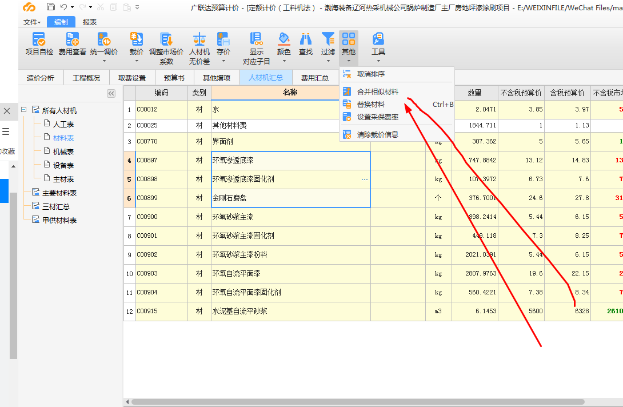Open the 造价分析 tab
The height and width of the screenshot is (407, 623).
click(41, 78)
